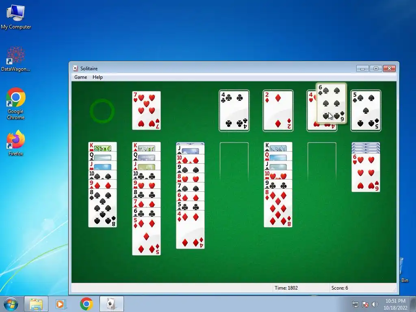Open Google Chrome desktop shortcut
This screenshot has width=416, height=312.
click(x=16, y=104)
